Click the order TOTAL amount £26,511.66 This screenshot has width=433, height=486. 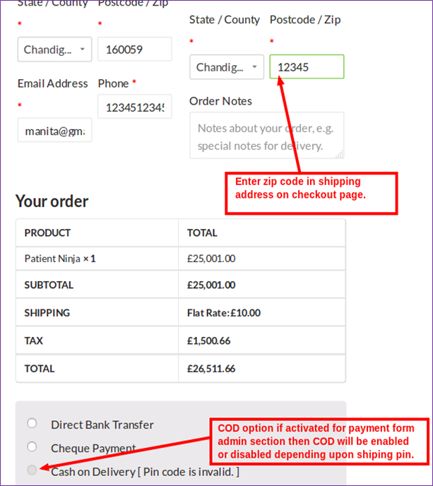[x=211, y=369]
